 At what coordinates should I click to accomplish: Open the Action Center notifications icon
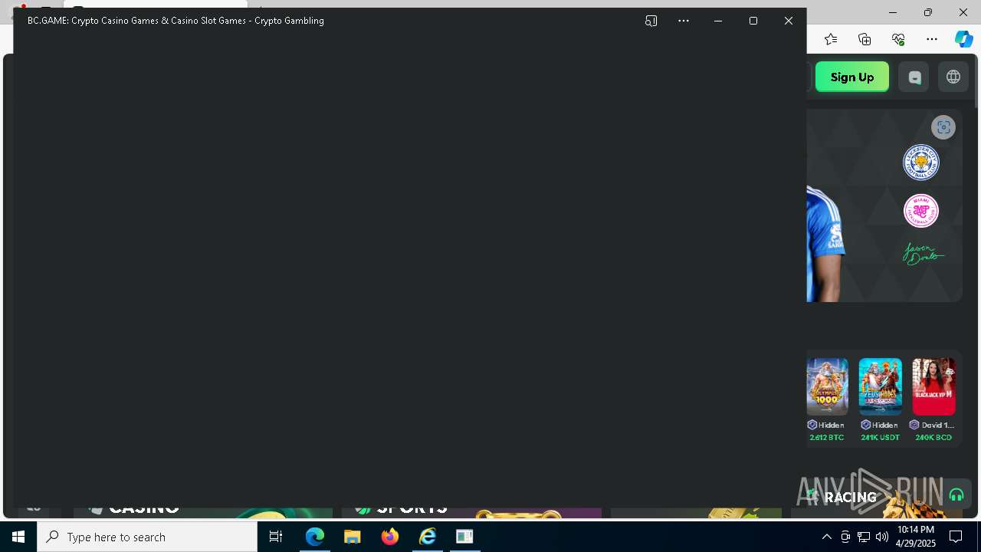956,537
